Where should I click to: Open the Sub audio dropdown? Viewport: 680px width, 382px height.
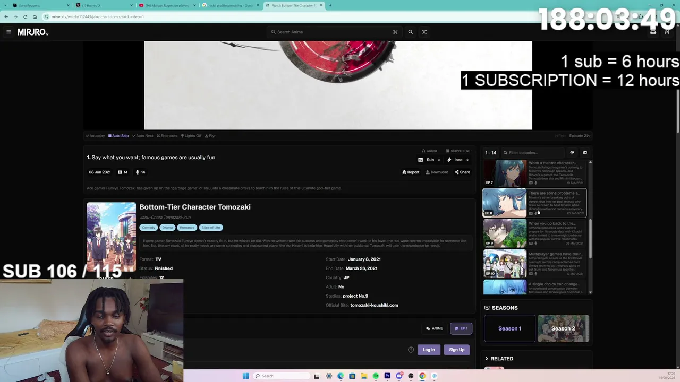pyautogui.click(x=429, y=160)
